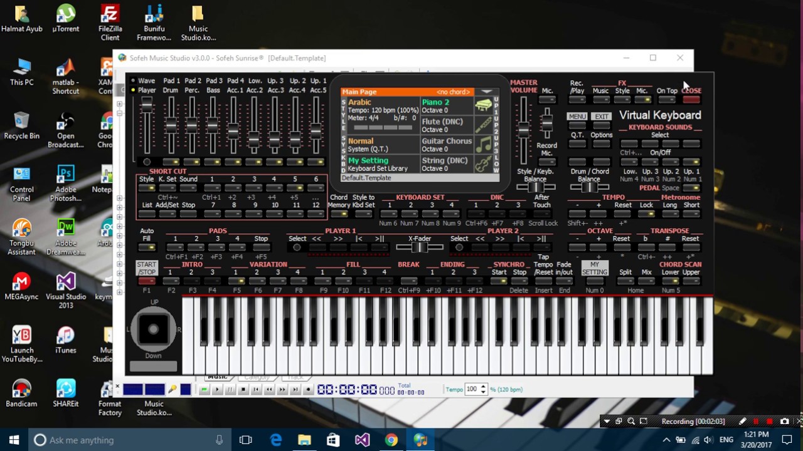Adjust the Pad 1 Drum fader
803x451 pixels.
click(171, 125)
